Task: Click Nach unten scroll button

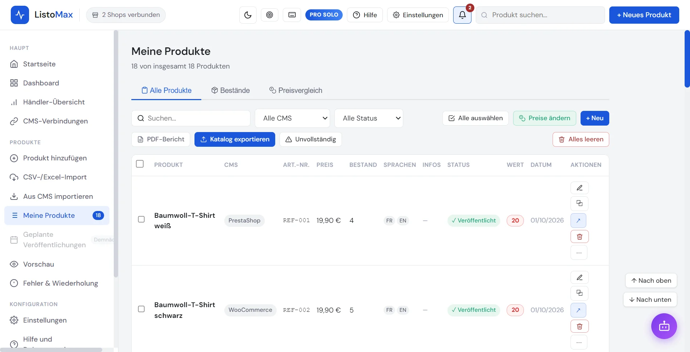Action: [650, 300]
